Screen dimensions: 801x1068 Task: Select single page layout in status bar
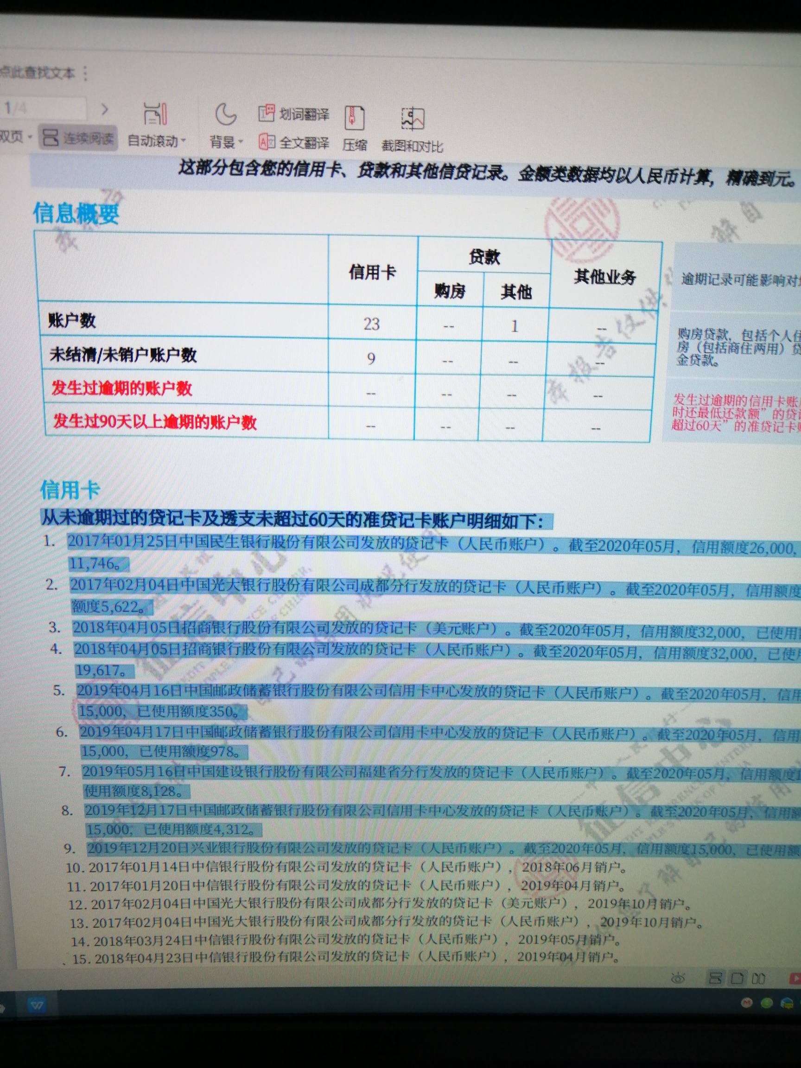[x=737, y=978]
